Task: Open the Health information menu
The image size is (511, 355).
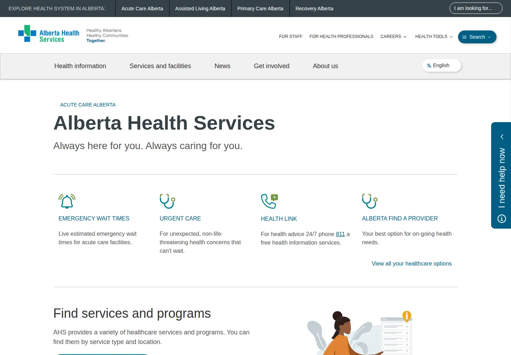Action: (x=80, y=66)
